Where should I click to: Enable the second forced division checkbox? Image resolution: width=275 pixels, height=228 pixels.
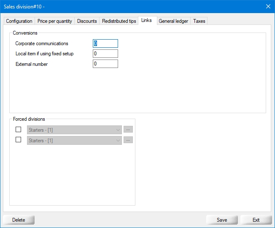(x=18, y=140)
